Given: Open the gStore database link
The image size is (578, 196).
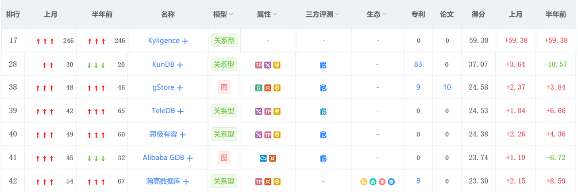Looking at the screenshot, I should (163, 87).
